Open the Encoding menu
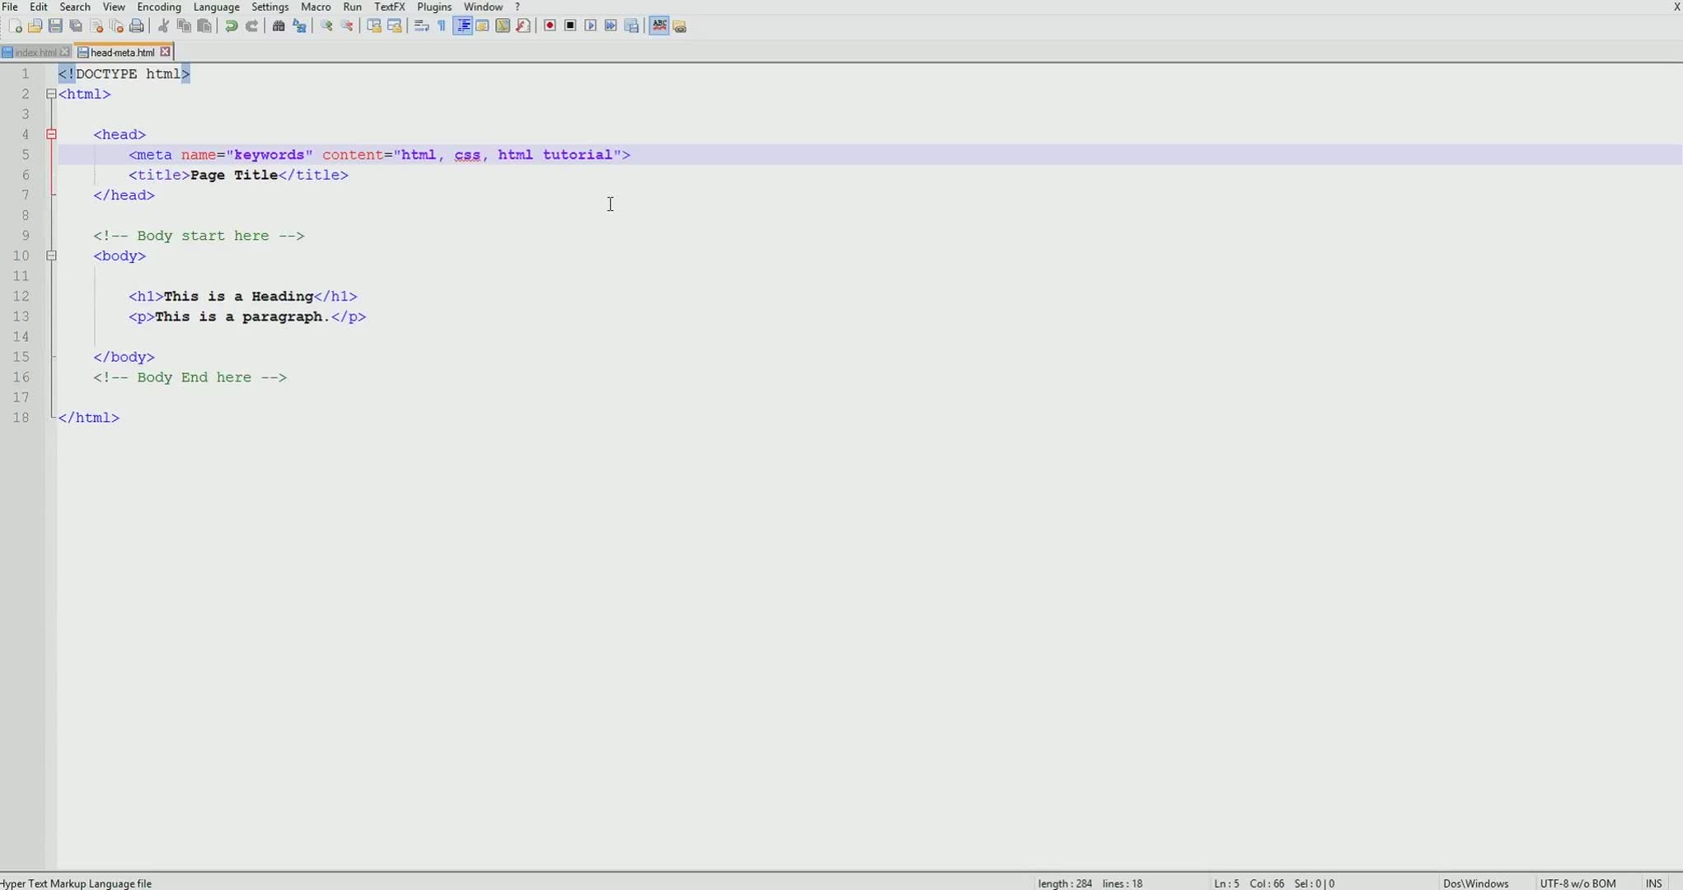Screen dimensions: 1683x890 click(x=158, y=7)
